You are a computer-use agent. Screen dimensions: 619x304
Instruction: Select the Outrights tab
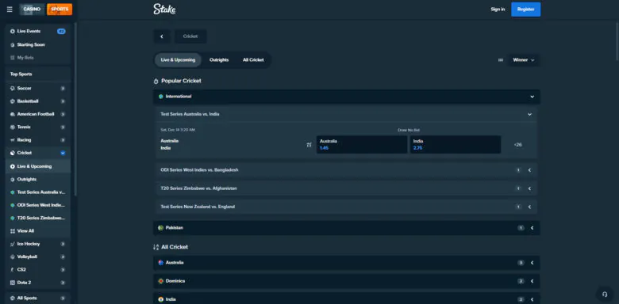(219, 60)
